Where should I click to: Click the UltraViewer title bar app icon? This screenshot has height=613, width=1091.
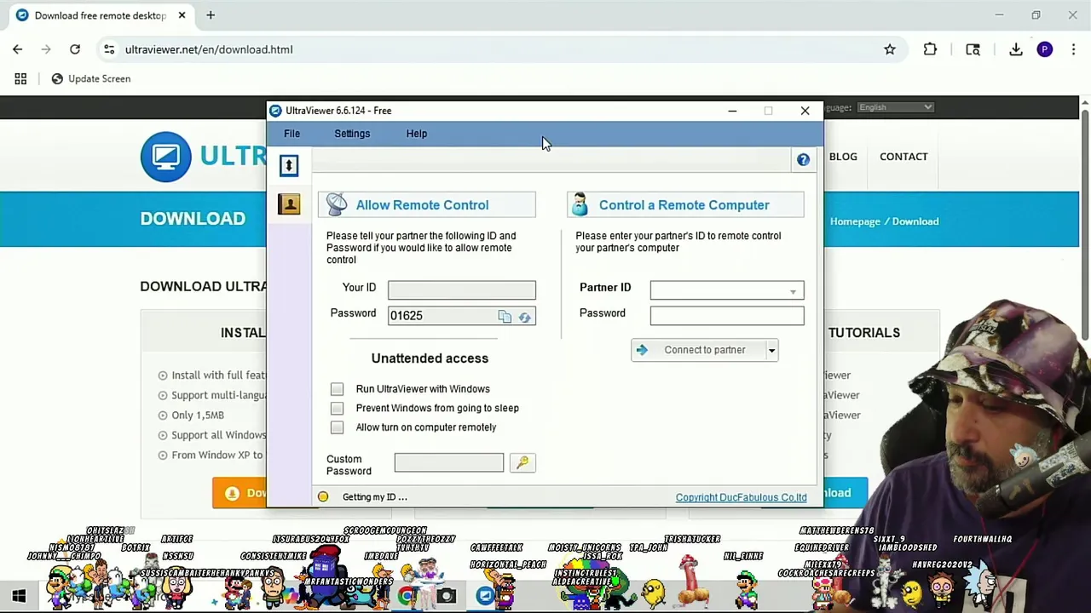click(x=275, y=111)
